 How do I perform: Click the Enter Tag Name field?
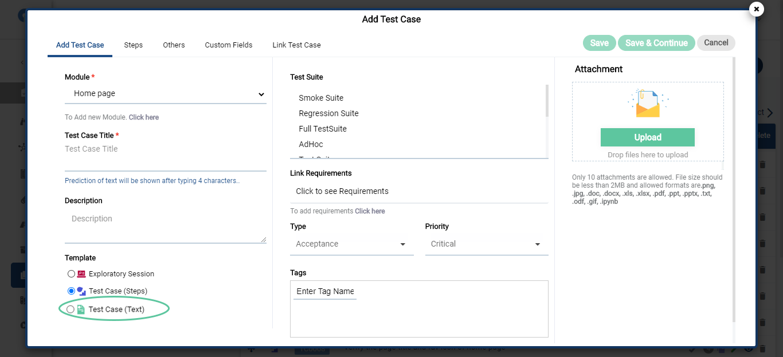coord(325,292)
